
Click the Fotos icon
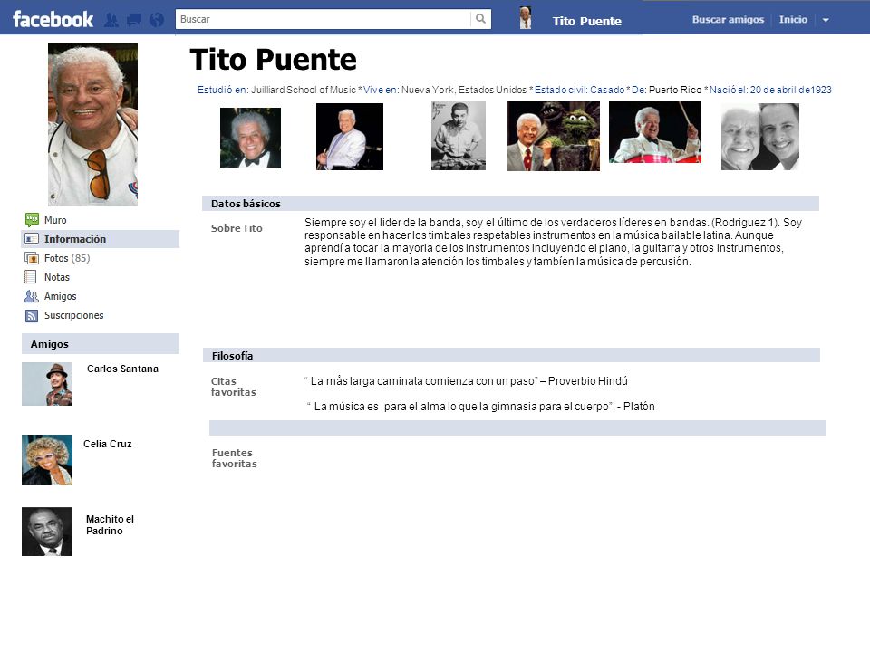[32, 258]
